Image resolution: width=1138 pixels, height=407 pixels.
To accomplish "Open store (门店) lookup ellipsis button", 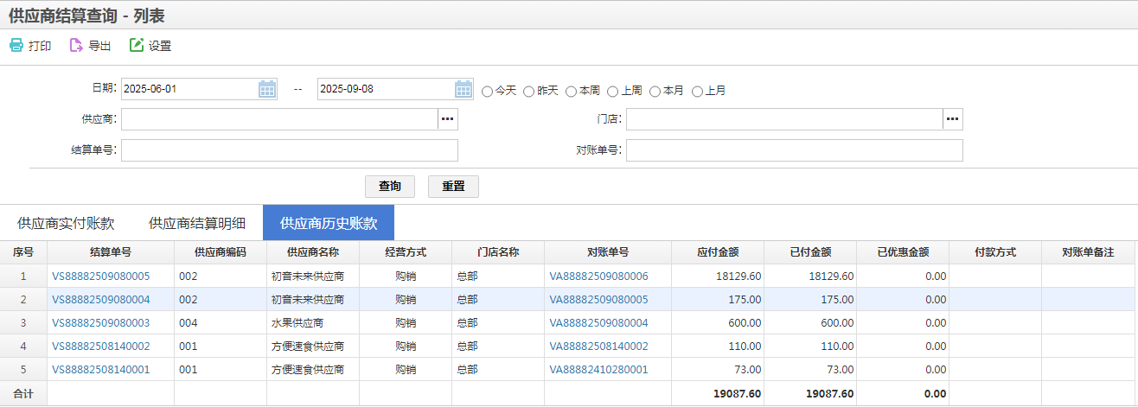I will click(x=953, y=119).
